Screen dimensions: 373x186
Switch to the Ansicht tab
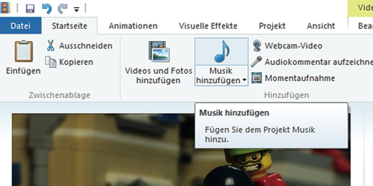[x=321, y=26]
